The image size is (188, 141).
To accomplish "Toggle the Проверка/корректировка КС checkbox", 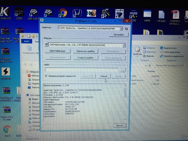I will click(x=46, y=76).
